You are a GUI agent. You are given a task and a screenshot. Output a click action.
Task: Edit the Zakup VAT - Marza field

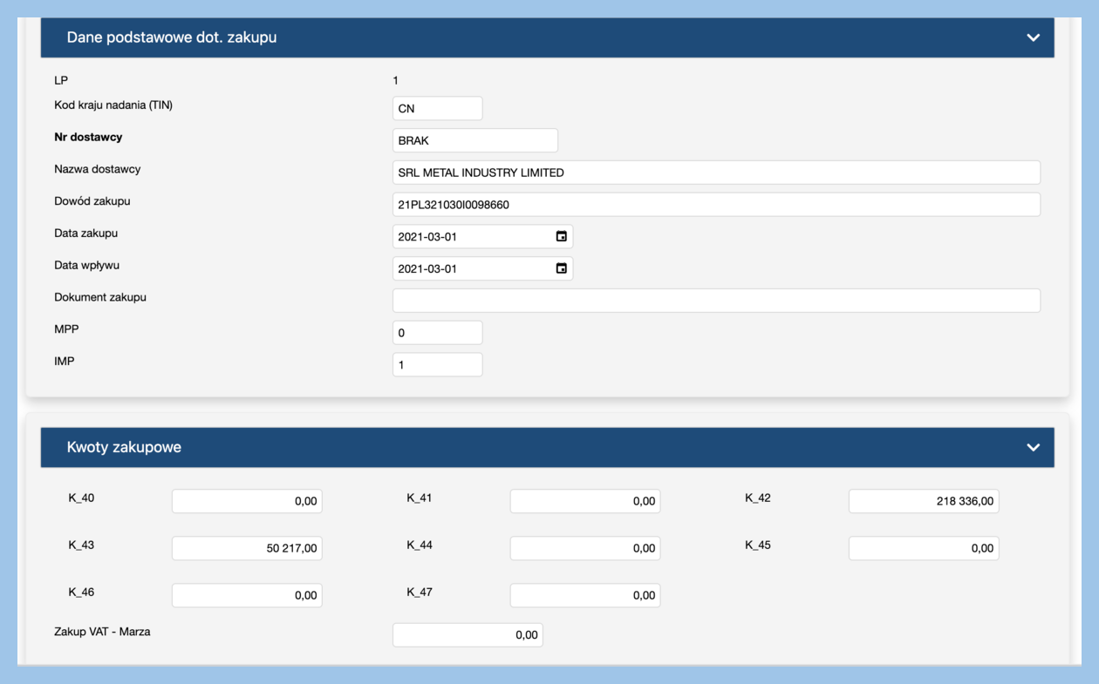pyautogui.click(x=468, y=635)
